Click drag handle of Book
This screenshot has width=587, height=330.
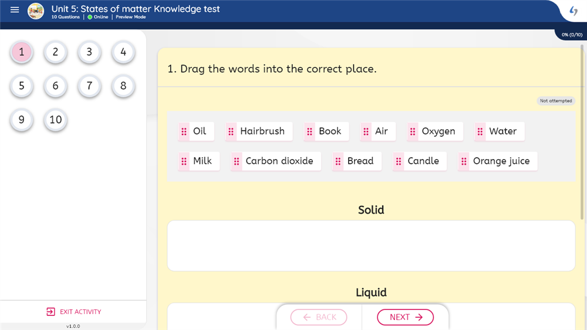click(309, 132)
